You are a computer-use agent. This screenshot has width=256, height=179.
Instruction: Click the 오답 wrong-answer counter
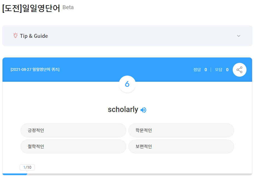(222, 70)
